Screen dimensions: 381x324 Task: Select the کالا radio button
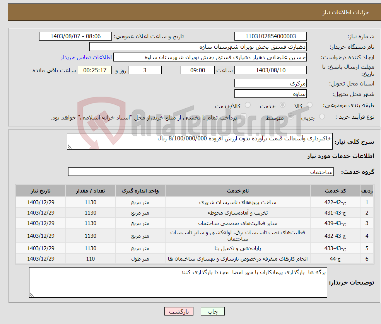coord(309,105)
